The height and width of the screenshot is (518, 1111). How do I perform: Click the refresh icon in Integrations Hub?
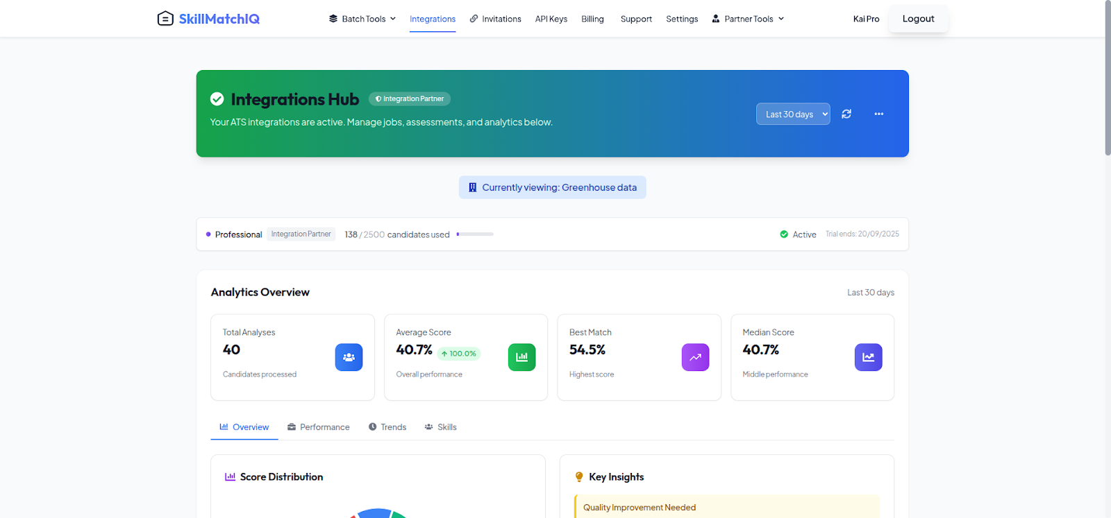pos(846,114)
